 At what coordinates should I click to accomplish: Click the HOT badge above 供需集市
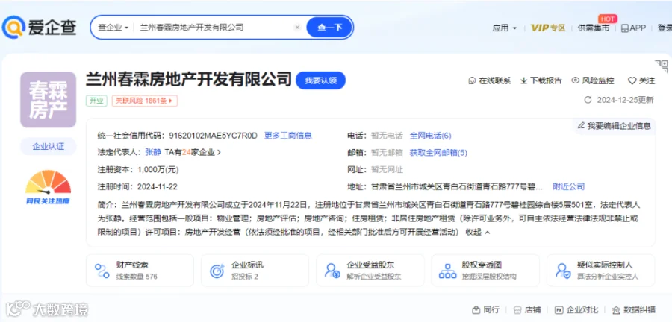click(x=607, y=19)
